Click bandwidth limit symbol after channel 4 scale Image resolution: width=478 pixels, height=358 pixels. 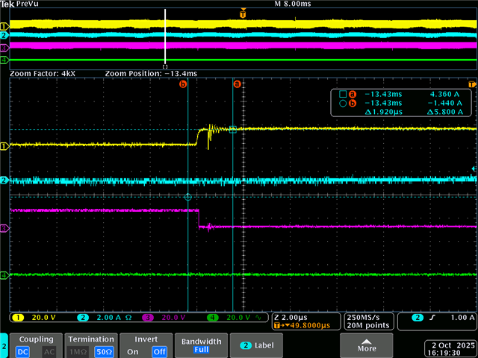[x=259, y=318]
